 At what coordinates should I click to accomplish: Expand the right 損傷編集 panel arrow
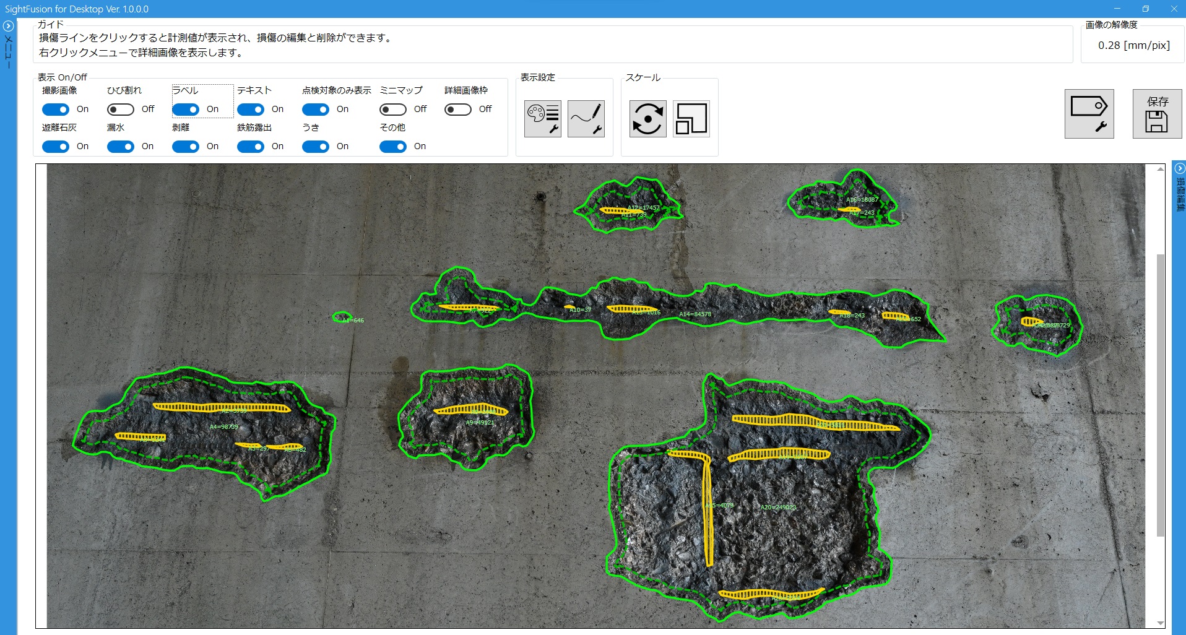pyautogui.click(x=1180, y=168)
